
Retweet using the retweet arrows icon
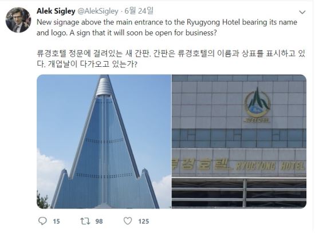85,221
